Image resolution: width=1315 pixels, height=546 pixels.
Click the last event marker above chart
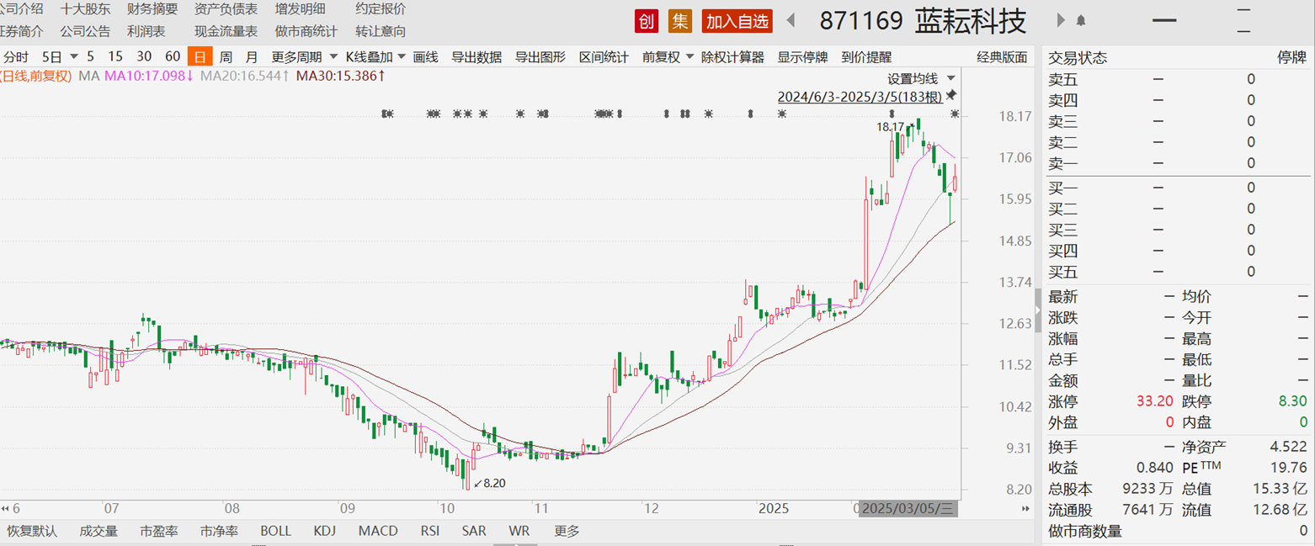click(x=955, y=114)
